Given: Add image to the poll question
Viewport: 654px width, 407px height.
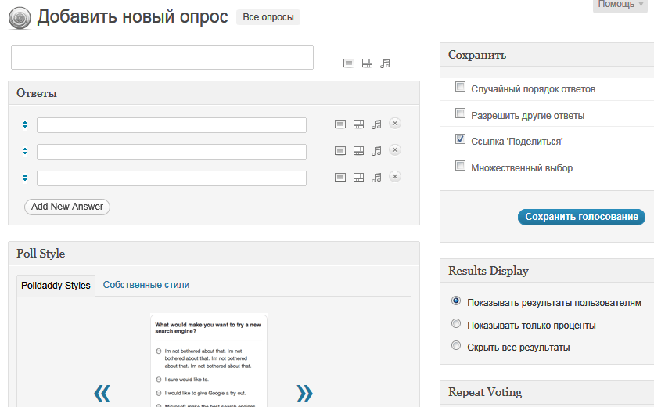Looking at the screenshot, I should click(x=349, y=63).
